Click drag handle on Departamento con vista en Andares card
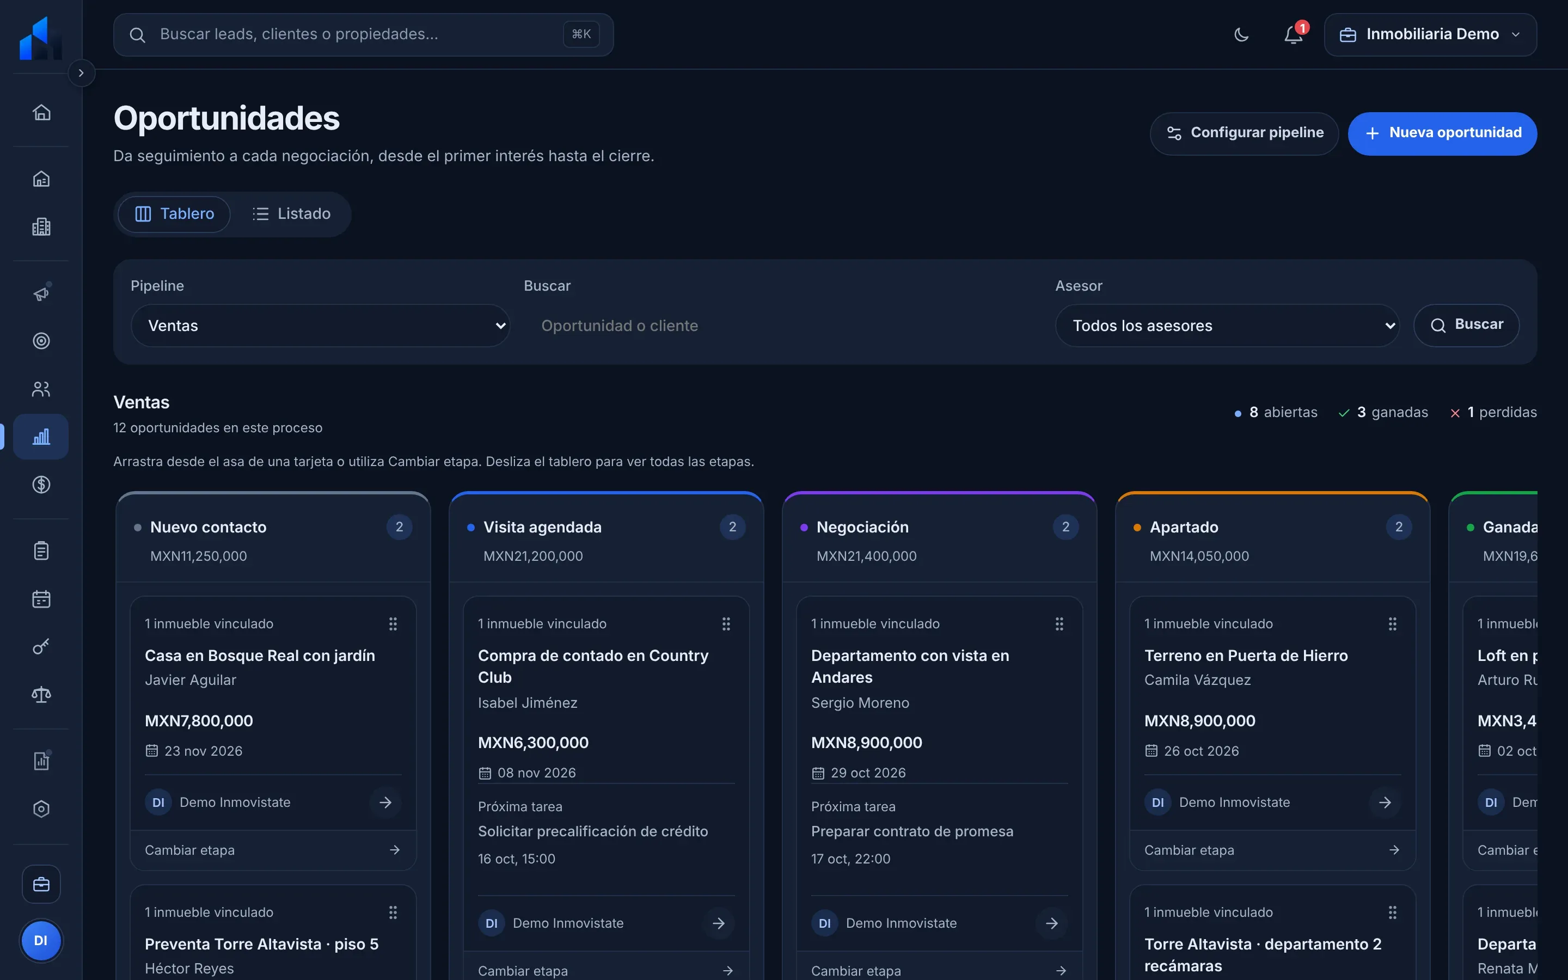Screen dimensions: 1568x980 (x=1059, y=623)
